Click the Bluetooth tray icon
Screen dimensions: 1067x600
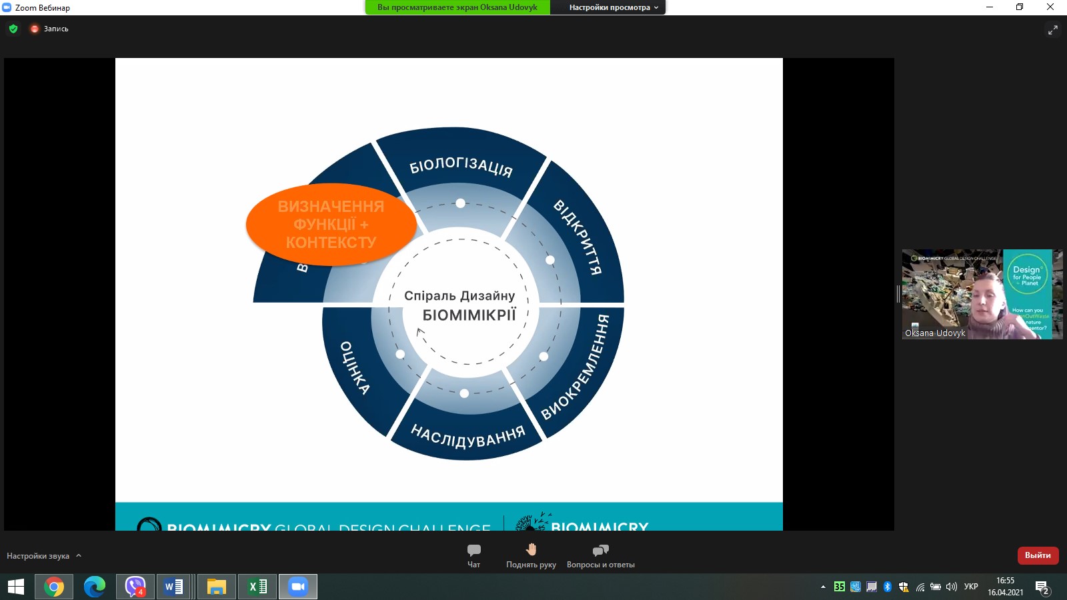(887, 587)
